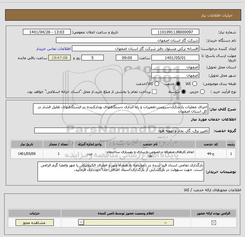Click the general description text box
Screen dimensions: 245x237
coord(121,109)
